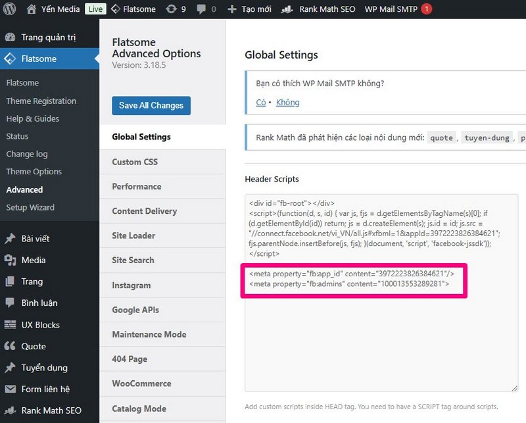This screenshot has width=526, height=423.
Task: Open Bài viết menu label
Action: click(36, 239)
